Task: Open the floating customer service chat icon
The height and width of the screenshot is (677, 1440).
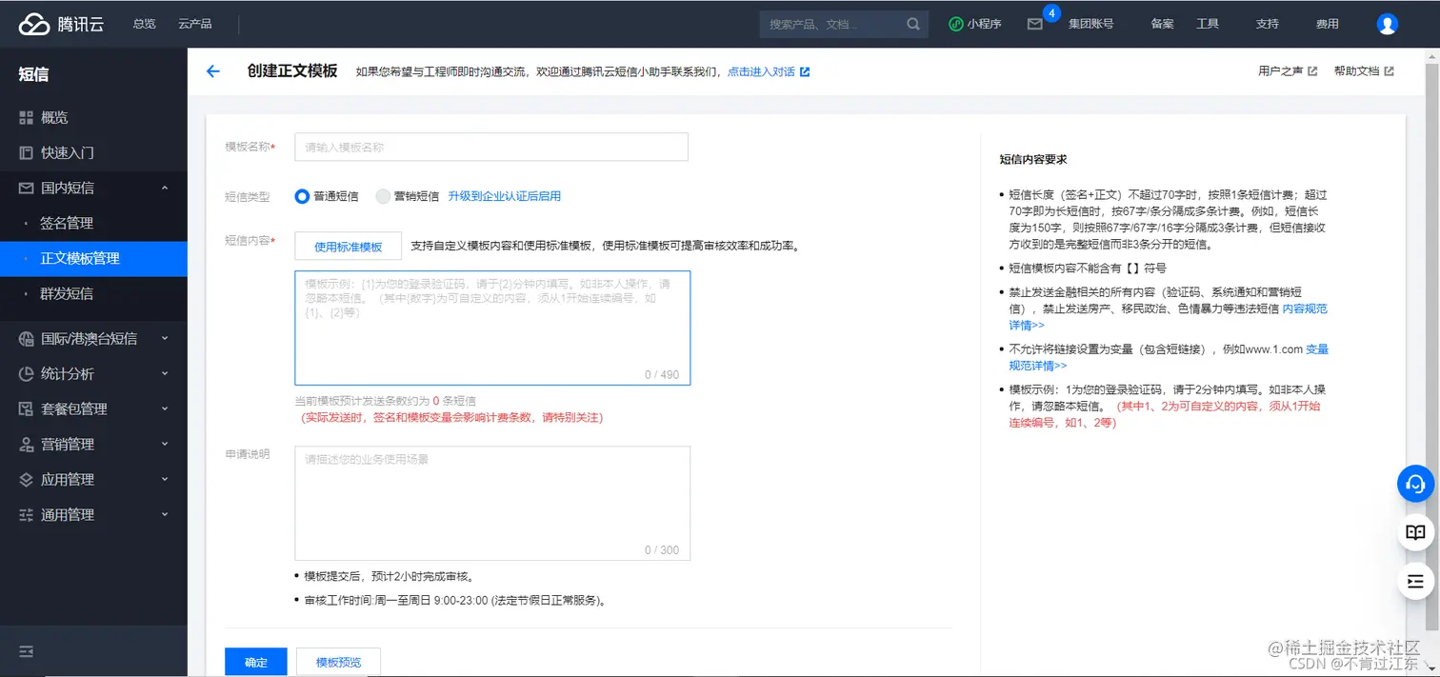Action: pyautogui.click(x=1415, y=484)
